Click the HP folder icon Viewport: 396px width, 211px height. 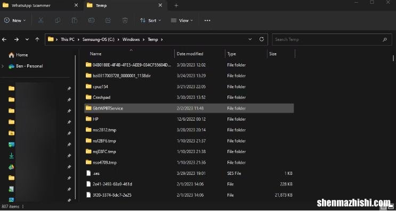click(88, 119)
